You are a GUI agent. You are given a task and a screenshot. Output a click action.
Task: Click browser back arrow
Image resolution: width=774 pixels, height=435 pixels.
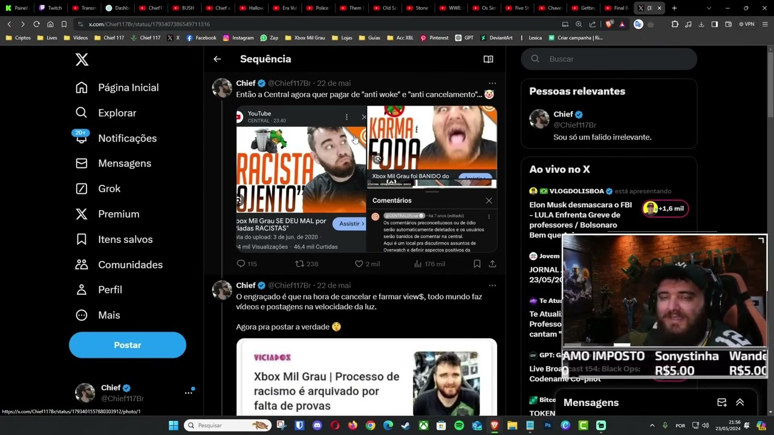9,24
